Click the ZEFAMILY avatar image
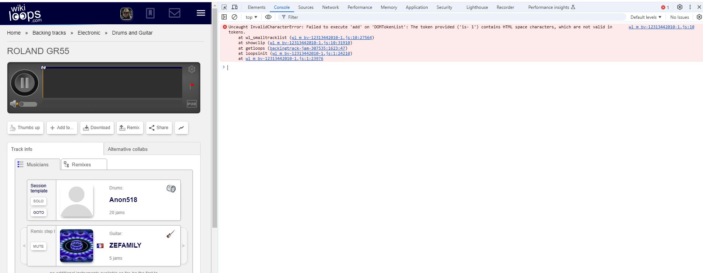703x273 pixels. click(x=77, y=246)
